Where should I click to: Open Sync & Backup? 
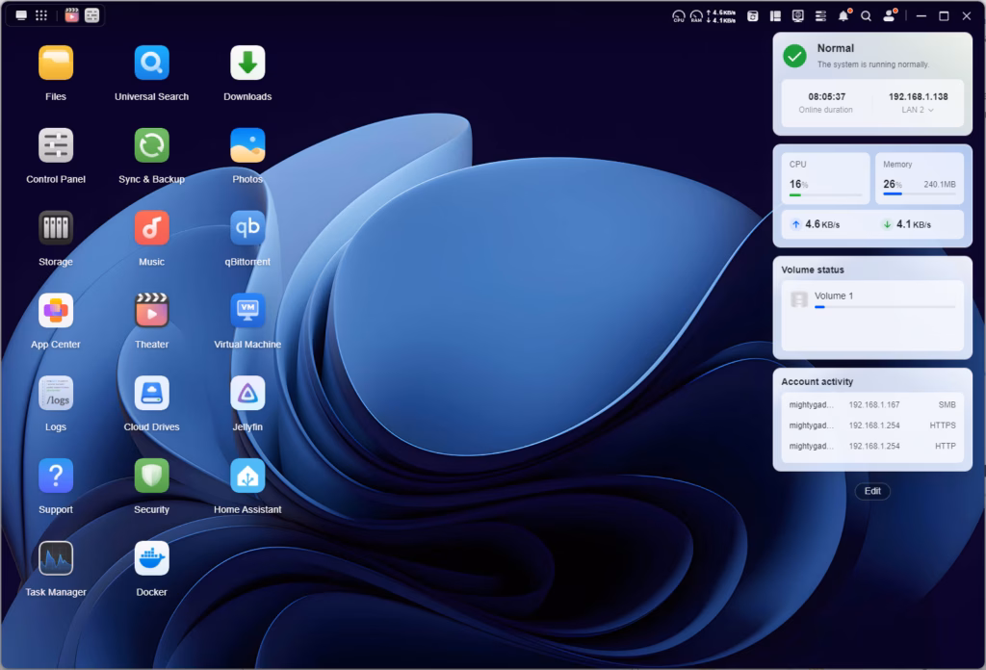[152, 146]
